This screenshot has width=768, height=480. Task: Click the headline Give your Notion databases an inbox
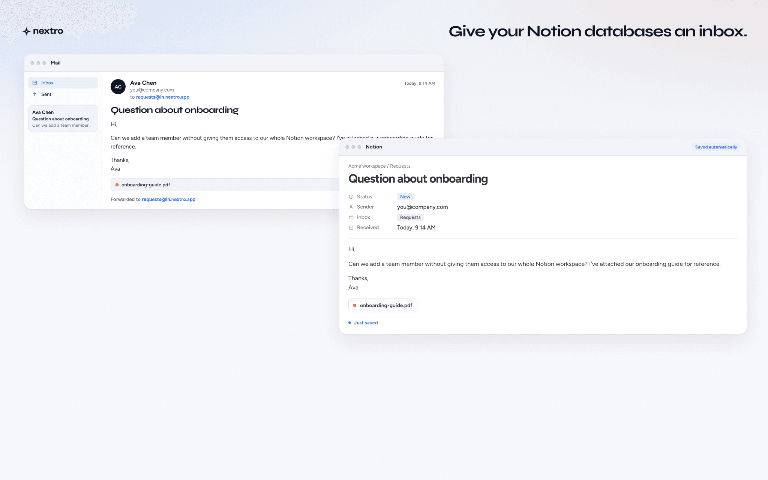[598, 32]
